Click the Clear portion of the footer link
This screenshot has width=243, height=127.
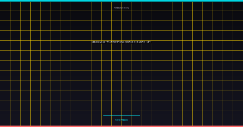point(118,120)
